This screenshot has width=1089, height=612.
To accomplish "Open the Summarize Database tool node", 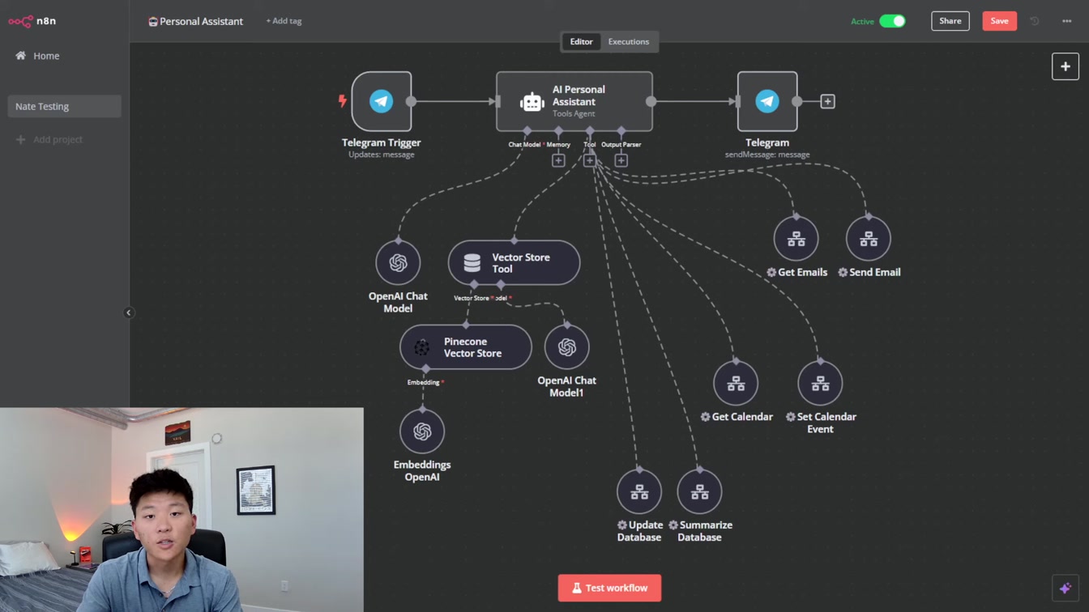I will tap(699, 491).
